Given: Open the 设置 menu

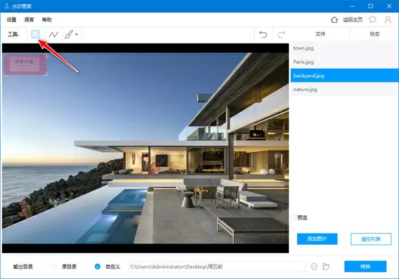Looking at the screenshot, I should coord(12,19).
